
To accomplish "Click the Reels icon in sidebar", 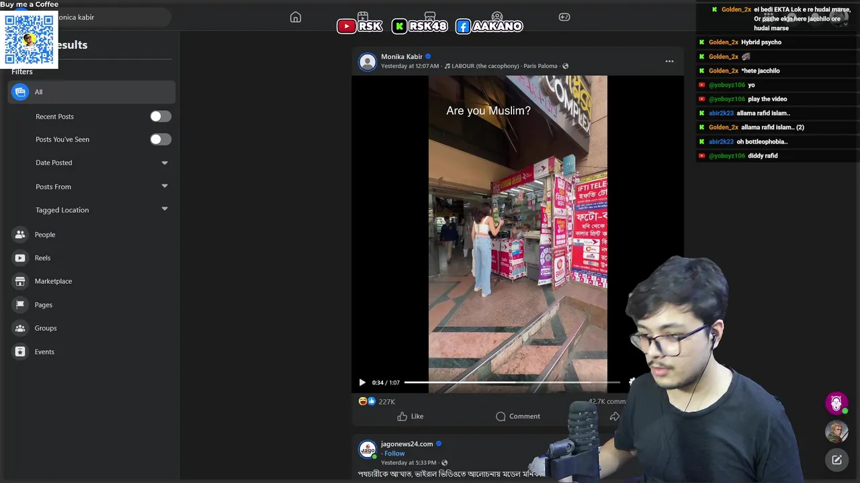I will point(20,258).
